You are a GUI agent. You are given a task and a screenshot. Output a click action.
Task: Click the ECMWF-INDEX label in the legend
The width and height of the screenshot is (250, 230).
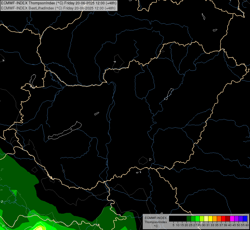point(156,218)
